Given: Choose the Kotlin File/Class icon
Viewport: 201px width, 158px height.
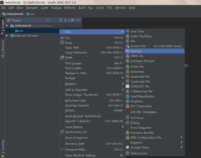Looking at the screenshot, I should (x=127, y=36).
